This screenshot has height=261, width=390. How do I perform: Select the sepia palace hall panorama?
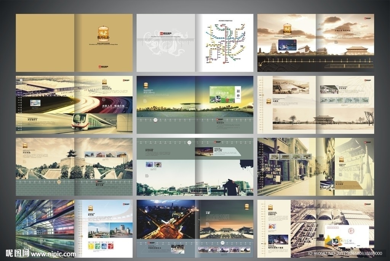[x=323, y=119]
